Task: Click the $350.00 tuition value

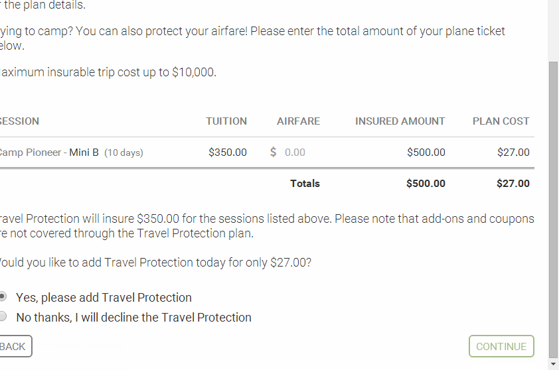Action: coord(227,153)
